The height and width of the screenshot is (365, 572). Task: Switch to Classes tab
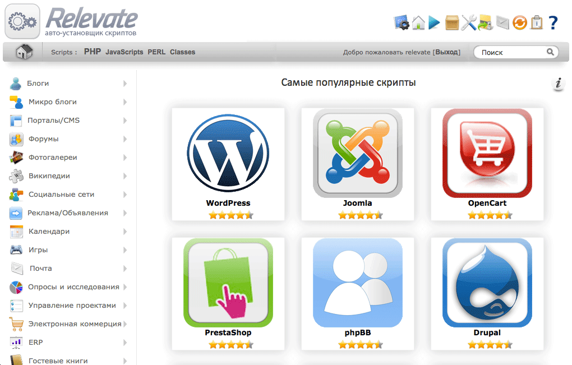pos(182,52)
